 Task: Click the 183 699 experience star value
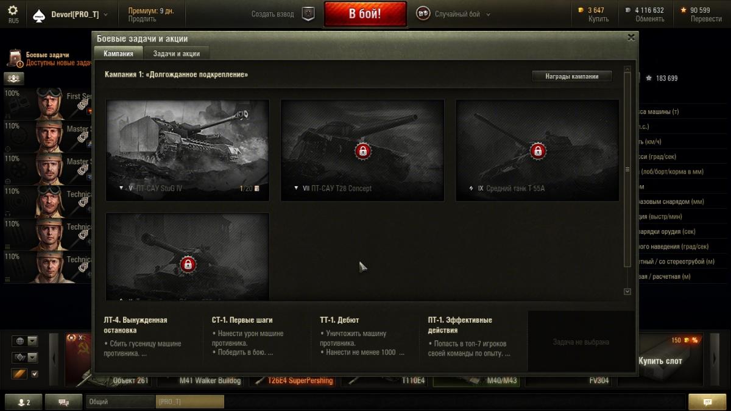(x=661, y=78)
